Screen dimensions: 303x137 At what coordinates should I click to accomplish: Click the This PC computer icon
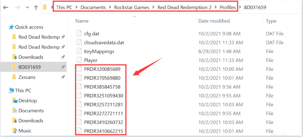(11, 90)
